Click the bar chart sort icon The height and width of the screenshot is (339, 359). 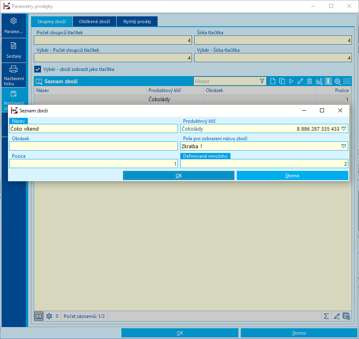[319, 81]
